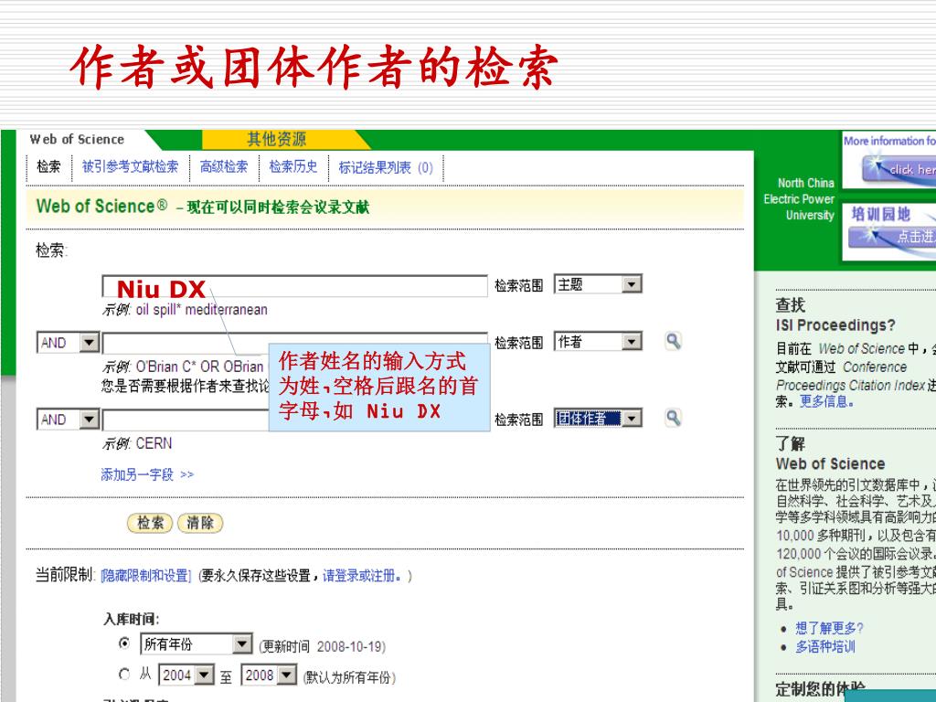Image resolution: width=936 pixels, height=702 pixels.
Task: Open the 主题 search scope dropdown
Action: [x=598, y=284]
